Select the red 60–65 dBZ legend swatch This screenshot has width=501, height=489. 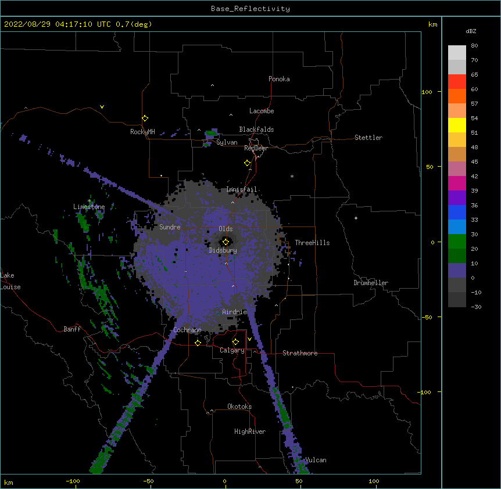pos(457,82)
